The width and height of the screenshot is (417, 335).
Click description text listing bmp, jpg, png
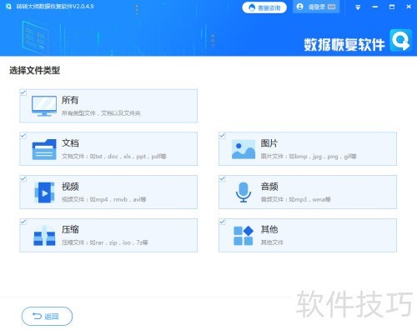(309, 156)
